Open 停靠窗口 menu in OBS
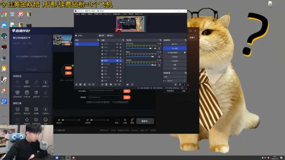Screen dimensions: 285x160 [98, 14]
